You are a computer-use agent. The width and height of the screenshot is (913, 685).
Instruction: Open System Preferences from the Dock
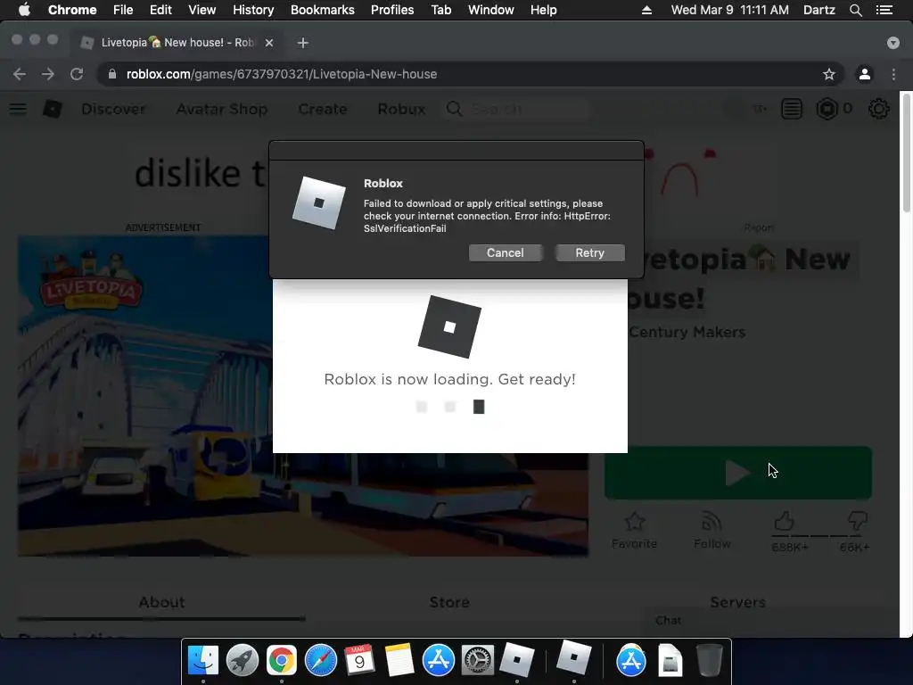(x=478, y=660)
